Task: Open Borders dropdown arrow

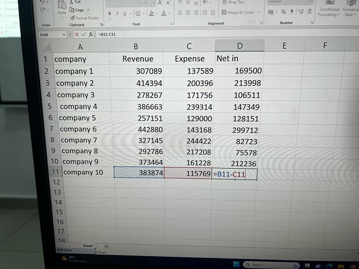Action: point(144,13)
